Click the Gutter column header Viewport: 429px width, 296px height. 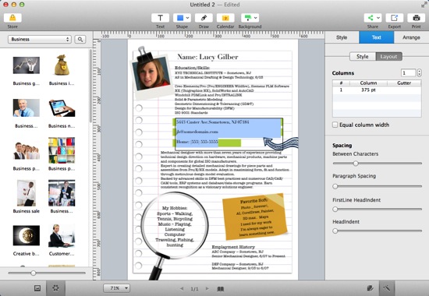[x=404, y=83]
